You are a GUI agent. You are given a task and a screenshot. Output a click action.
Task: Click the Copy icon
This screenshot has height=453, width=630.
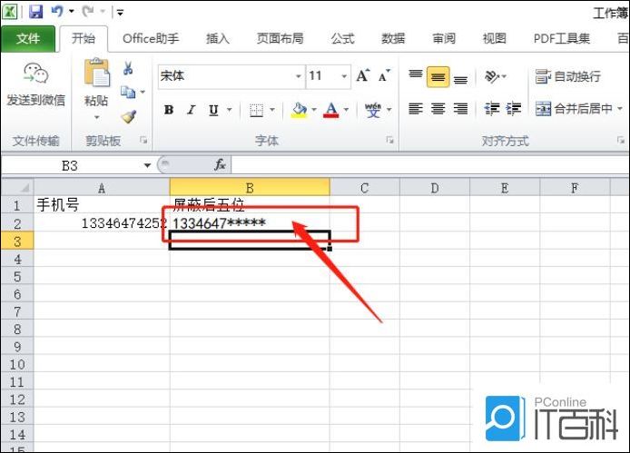[128, 92]
